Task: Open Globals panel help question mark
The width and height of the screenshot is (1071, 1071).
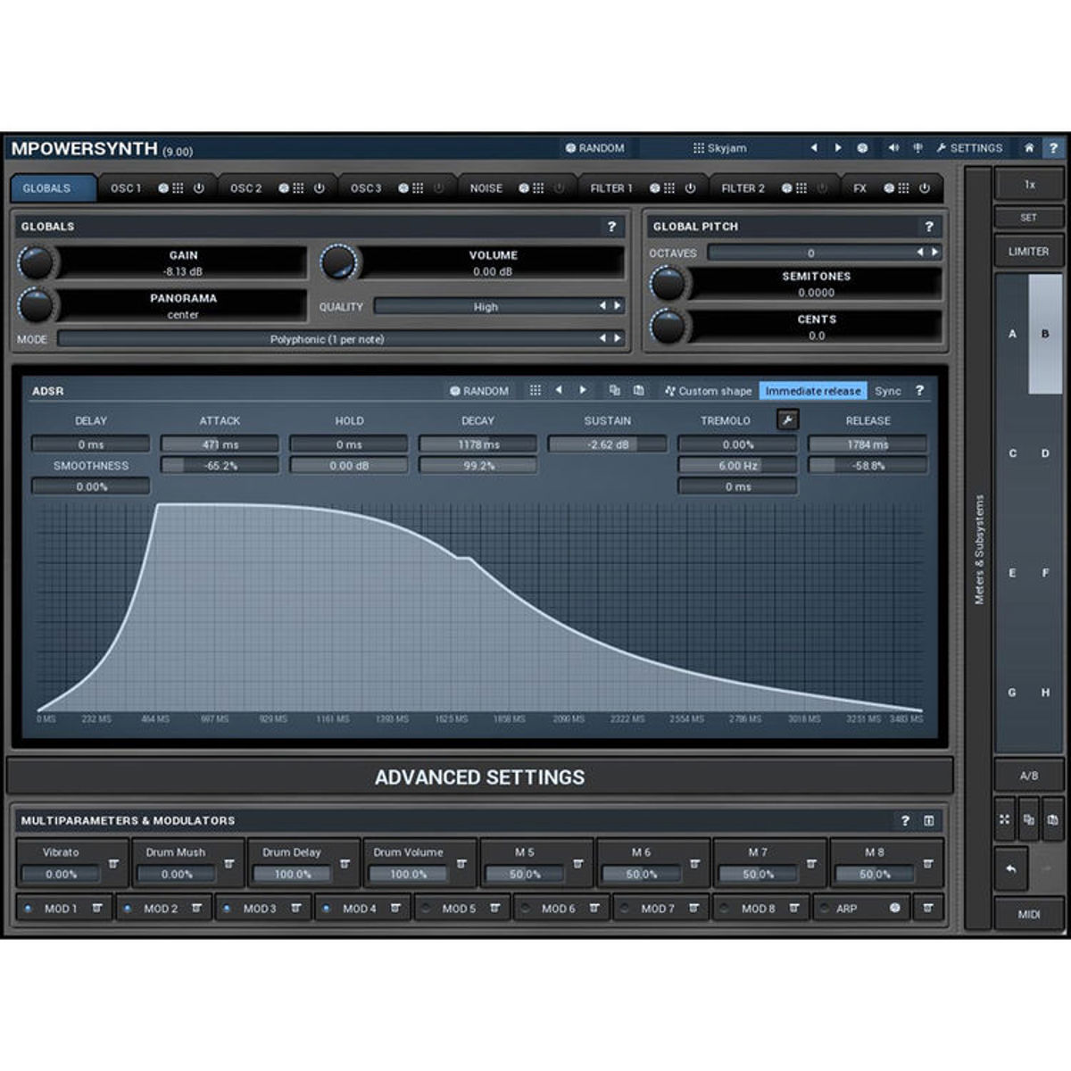Action: point(611,227)
